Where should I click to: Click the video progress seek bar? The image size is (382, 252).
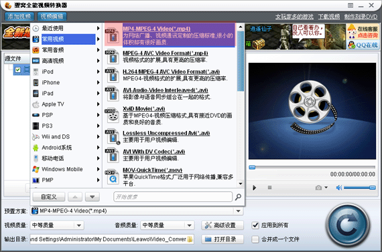click(x=312, y=167)
